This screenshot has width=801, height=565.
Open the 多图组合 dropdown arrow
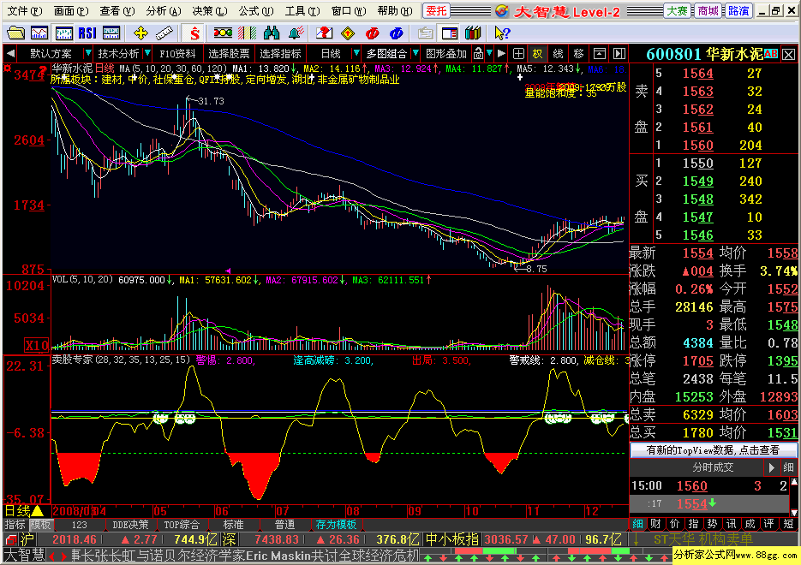click(415, 53)
